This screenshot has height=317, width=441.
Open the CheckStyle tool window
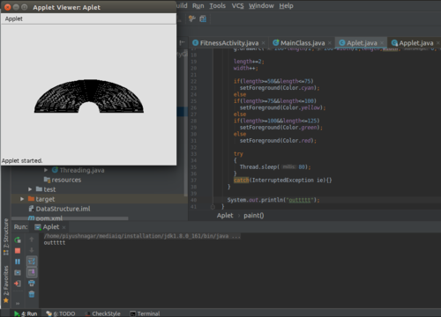(x=102, y=313)
